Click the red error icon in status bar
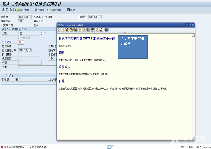The width and height of the screenshot is (211, 149). (2, 147)
